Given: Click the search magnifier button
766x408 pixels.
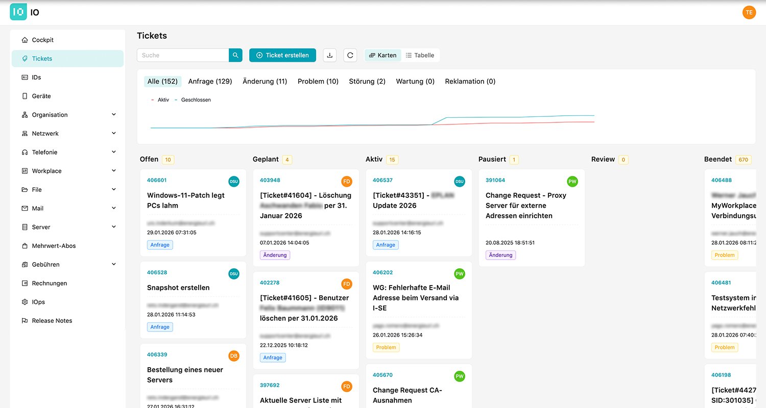Looking at the screenshot, I should click(x=235, y=55).
